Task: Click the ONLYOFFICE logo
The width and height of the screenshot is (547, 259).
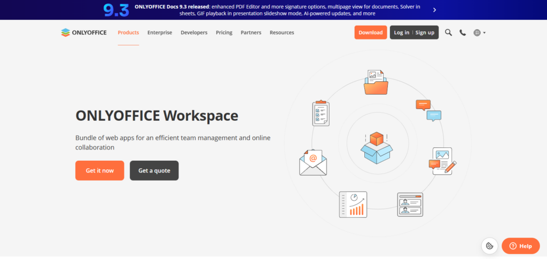Action: [84, 33]
